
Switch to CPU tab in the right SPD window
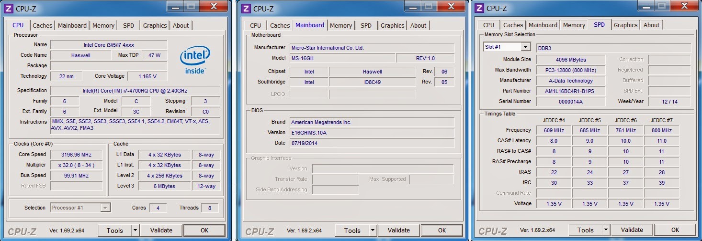(x=489, y=25)
